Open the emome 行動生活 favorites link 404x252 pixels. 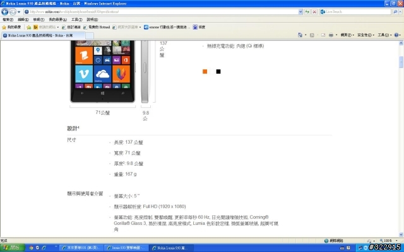(x=167, y=27)
